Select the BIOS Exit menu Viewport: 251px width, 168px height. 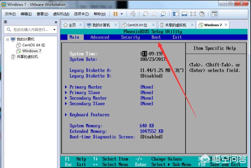pos(177,37)
